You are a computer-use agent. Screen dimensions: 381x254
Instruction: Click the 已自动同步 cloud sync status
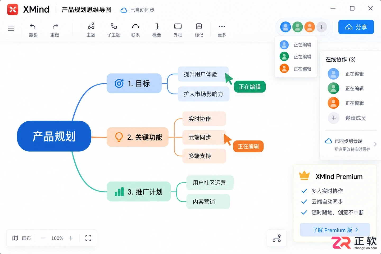137,10
